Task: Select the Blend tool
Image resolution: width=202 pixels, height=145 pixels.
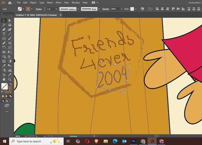Action: coord(10,66)
